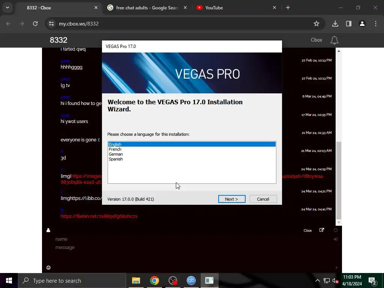View site information icon in address bar
This screenshot has height=288, width=384.
coord(51,24)
